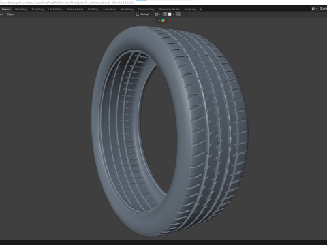The height and width of the screenshot is (245, 327).
Task: Switch to the Layout workspace tab
Action: click(x=6, y=10)
